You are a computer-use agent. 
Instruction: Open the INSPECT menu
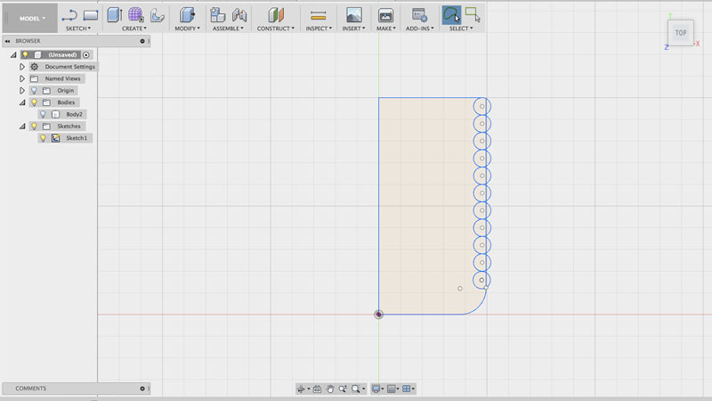coord(319,29)
